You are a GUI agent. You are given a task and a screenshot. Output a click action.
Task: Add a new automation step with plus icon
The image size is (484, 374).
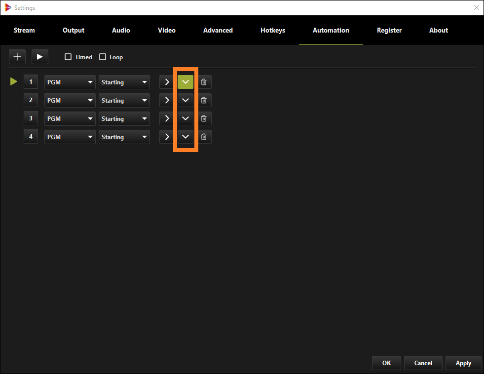(17, 57)
